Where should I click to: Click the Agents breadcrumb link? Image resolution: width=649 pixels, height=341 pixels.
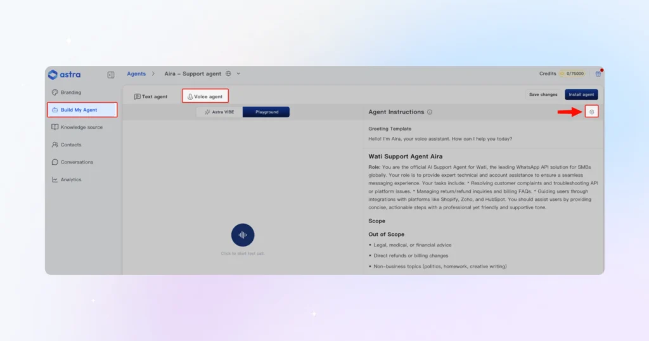pos(136,74)
